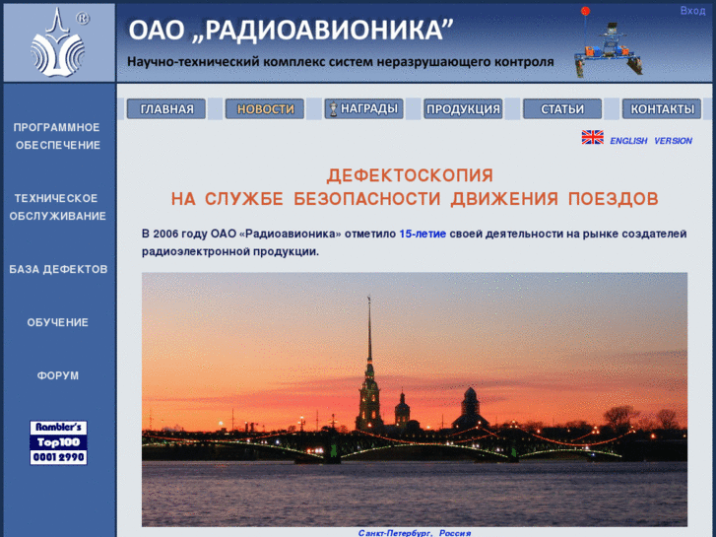716x537 pixels.
Task: Go to ОБУЧЕНИЕ sidebar section
Action: 57,322
